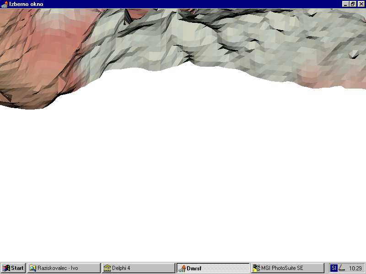The image size is (366, 274).
Task: Switch to Raziskovalec - Ivo taskbar window
Action: (64, 268)
